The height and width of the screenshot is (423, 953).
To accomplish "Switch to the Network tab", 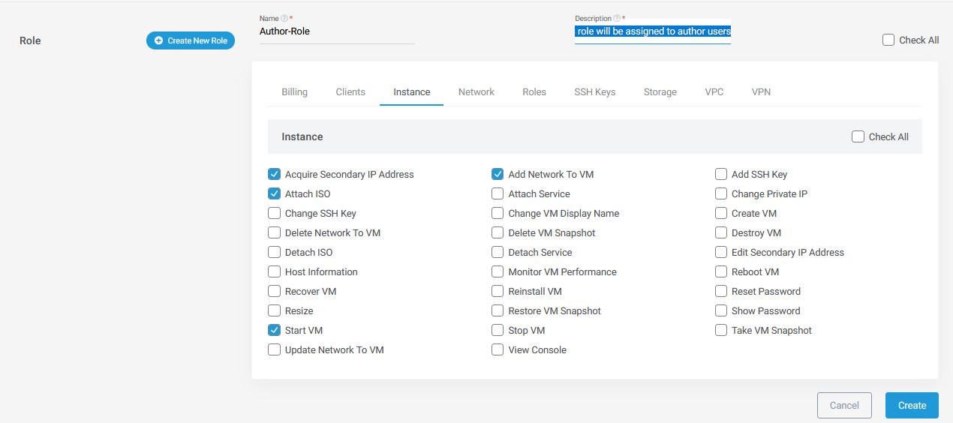I will pyautogui.click(x=476, y=91).
